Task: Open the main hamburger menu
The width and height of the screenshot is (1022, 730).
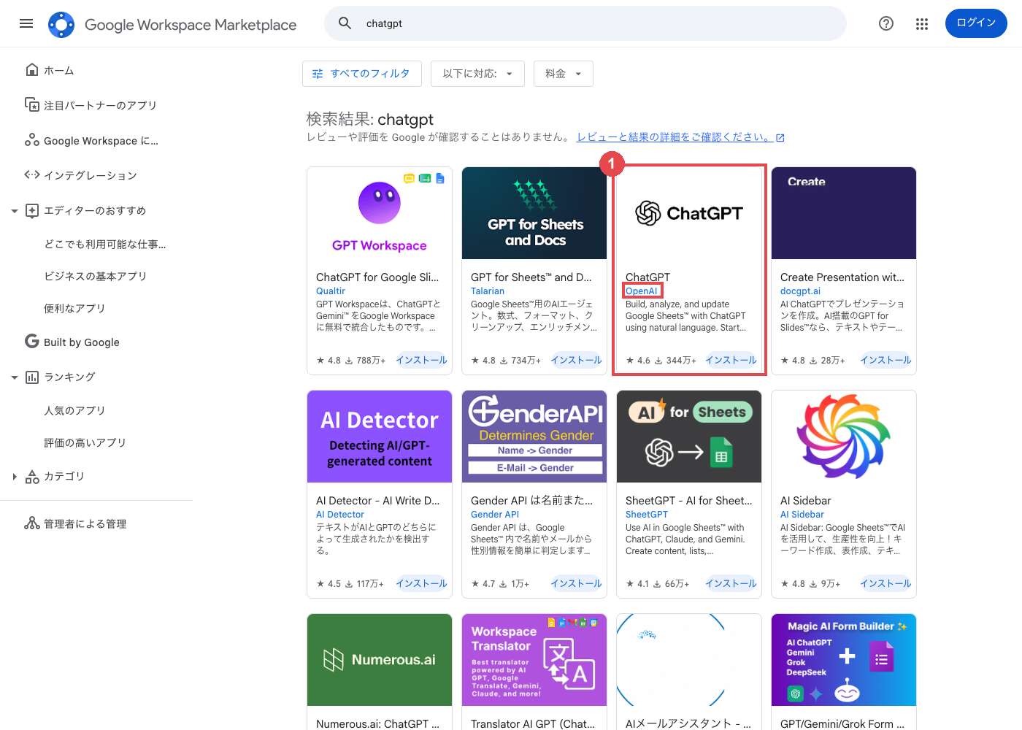Action: [26, 23]
